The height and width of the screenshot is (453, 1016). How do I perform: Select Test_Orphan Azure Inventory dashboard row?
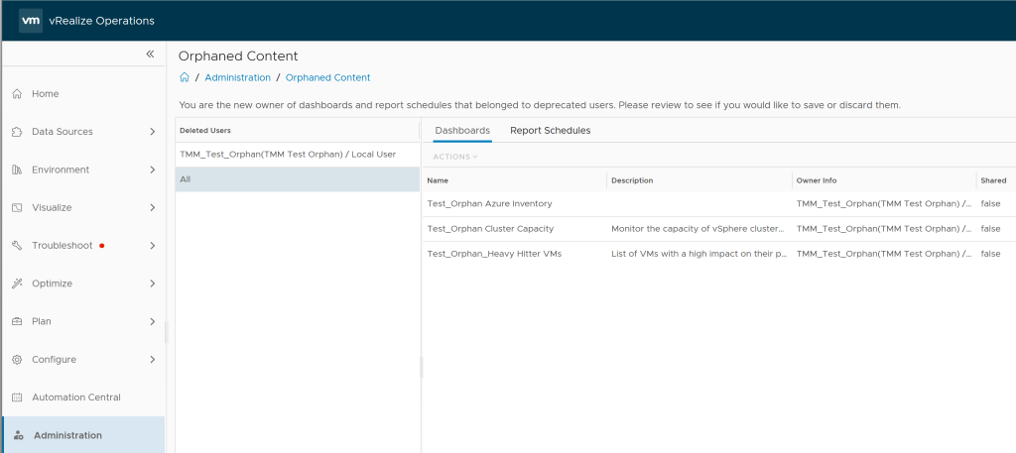[x=489, y=204]
